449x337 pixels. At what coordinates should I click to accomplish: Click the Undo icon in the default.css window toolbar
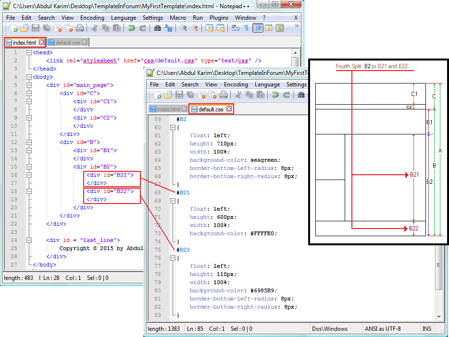click(275, 95)
